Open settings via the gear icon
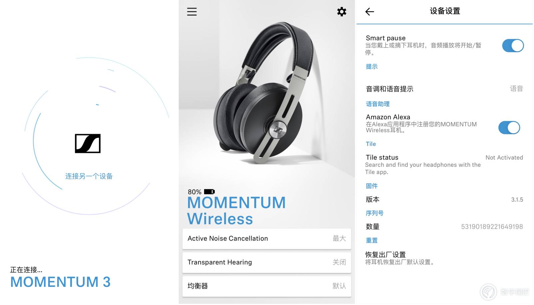The height and width of the screenshot is (305, 534). click(x=342, y=12)
